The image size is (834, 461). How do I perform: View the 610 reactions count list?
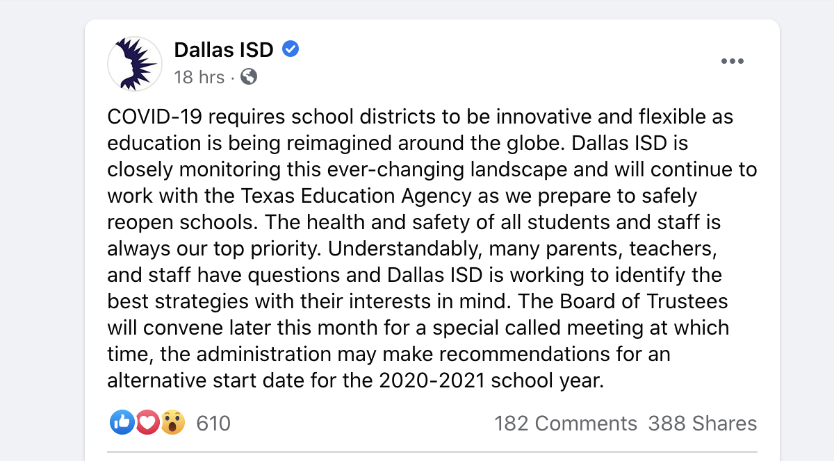213,423
